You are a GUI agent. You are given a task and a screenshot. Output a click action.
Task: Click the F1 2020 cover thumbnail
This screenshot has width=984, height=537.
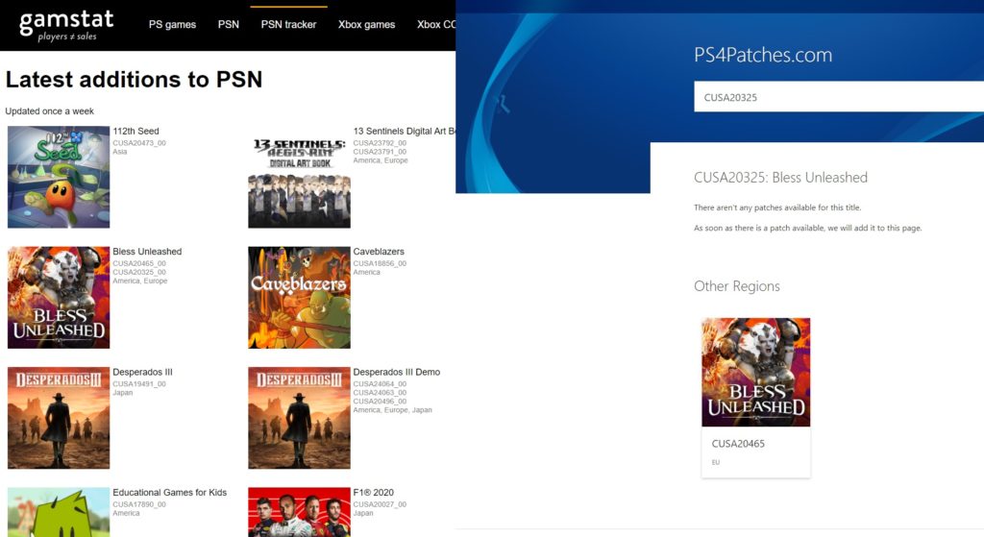coord(300,512)
